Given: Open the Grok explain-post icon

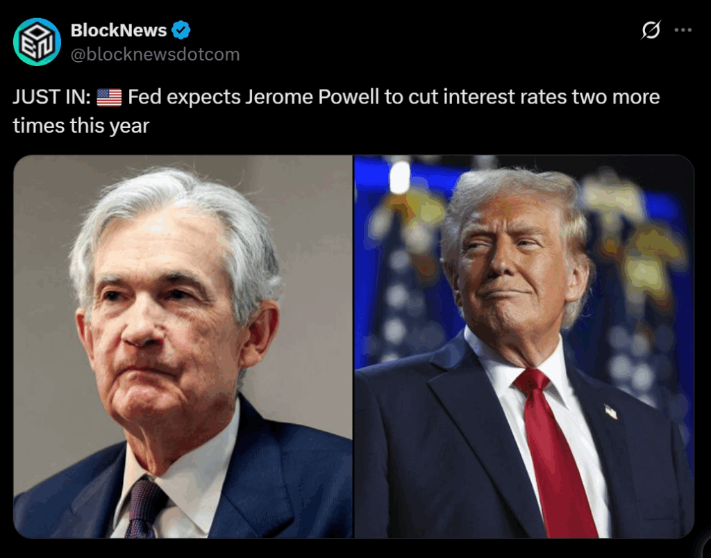Looking at the screenshot, I should tap(651, 30).
